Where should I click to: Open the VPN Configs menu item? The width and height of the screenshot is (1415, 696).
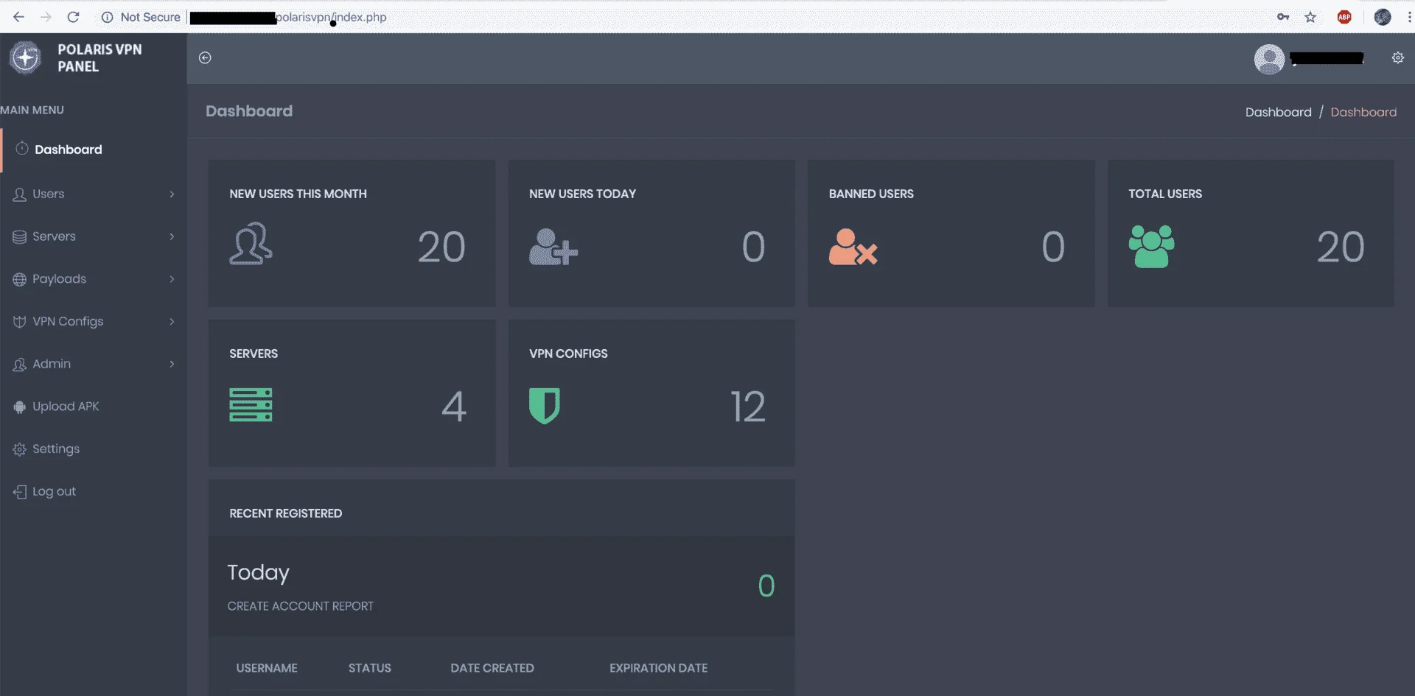click(x=94, y=322)
